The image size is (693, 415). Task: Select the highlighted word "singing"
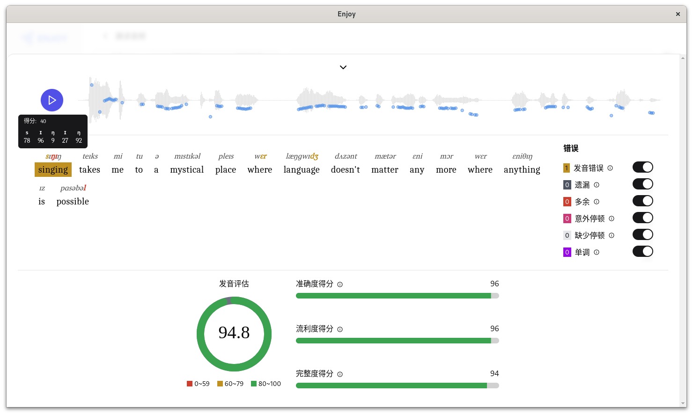pyautogui.click(x=53, y=169)
